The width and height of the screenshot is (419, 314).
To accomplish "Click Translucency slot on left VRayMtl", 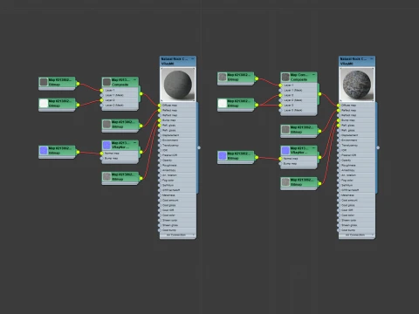I will tap(178, 145).
